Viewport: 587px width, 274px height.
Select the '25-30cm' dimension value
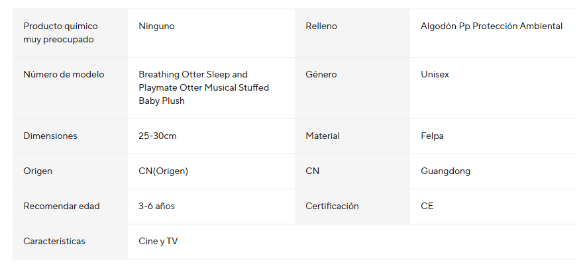[x=158, y=136]
